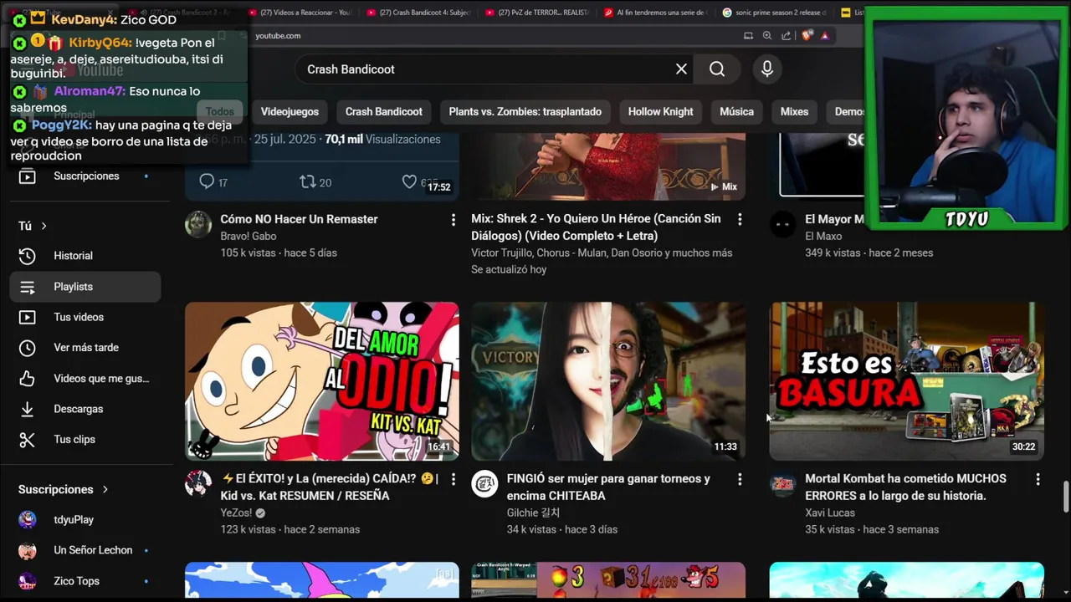Click the YeZos! channel avatar
The image size is (1071, 602).
pos(198,484)
